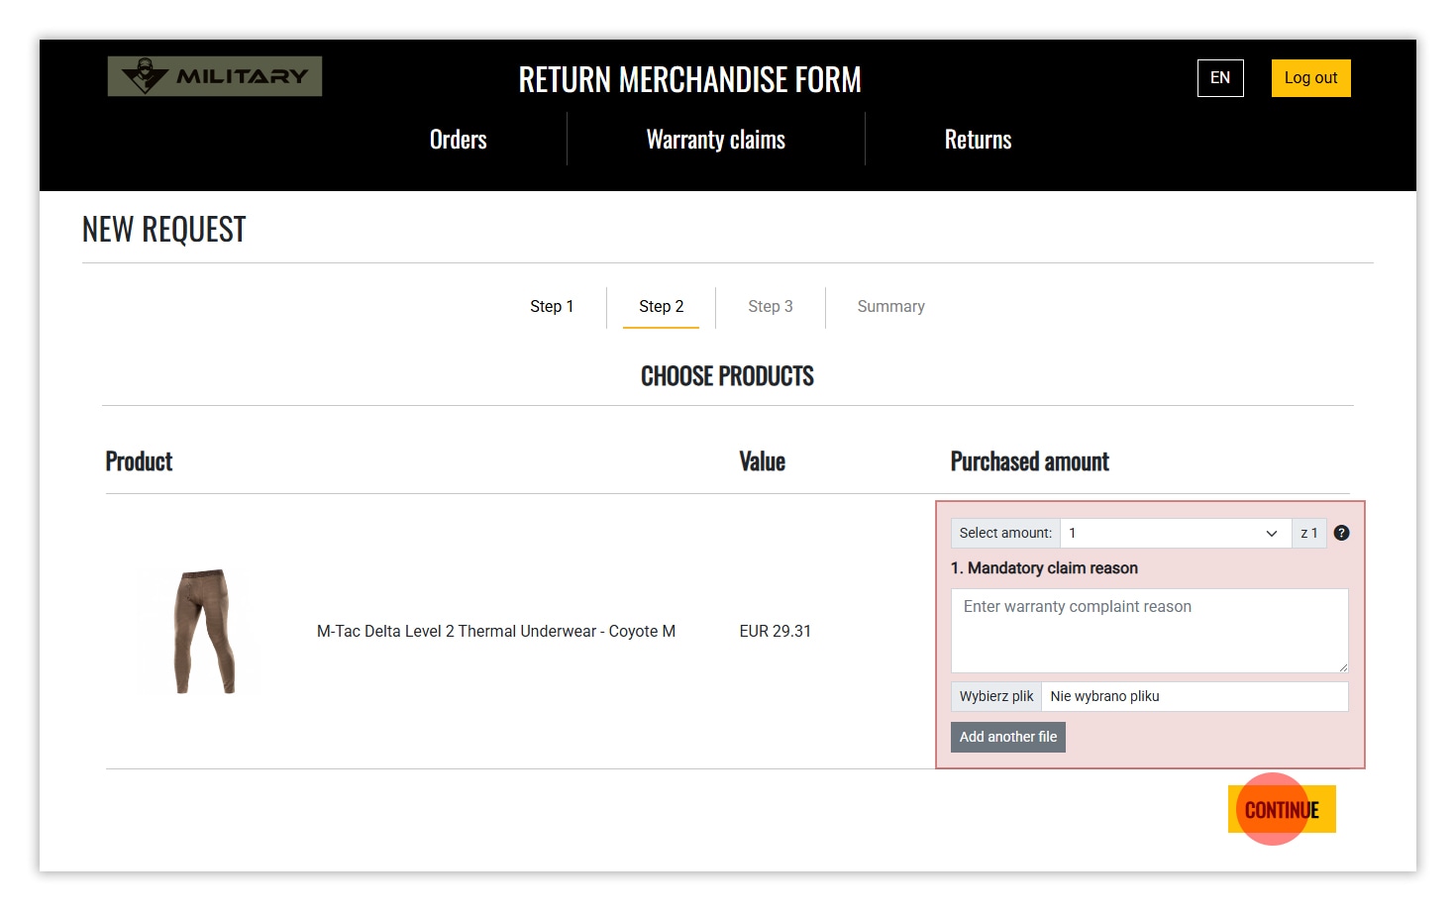Open the Select amount dropdown

coord(1175,533)
